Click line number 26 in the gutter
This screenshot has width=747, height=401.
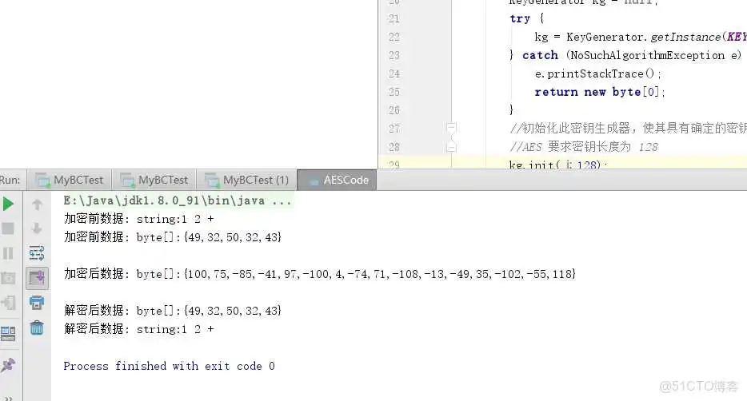394,110
